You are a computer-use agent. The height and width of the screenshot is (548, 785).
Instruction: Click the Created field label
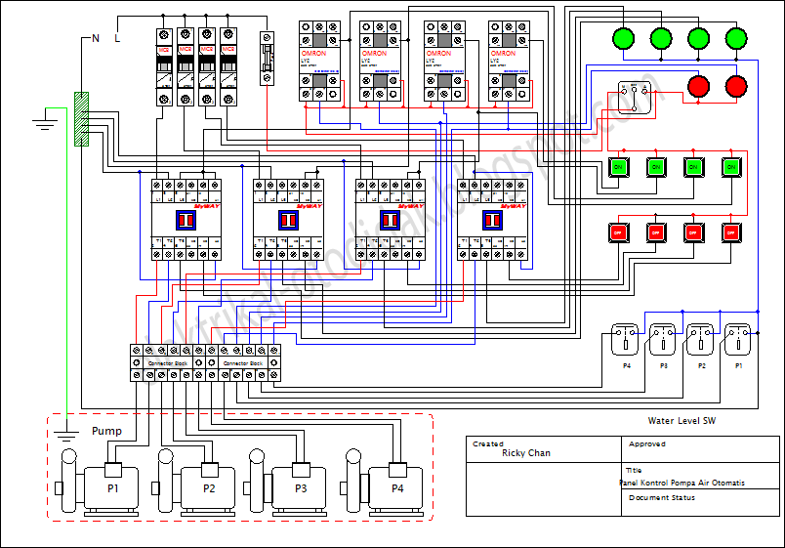point(488,443)
